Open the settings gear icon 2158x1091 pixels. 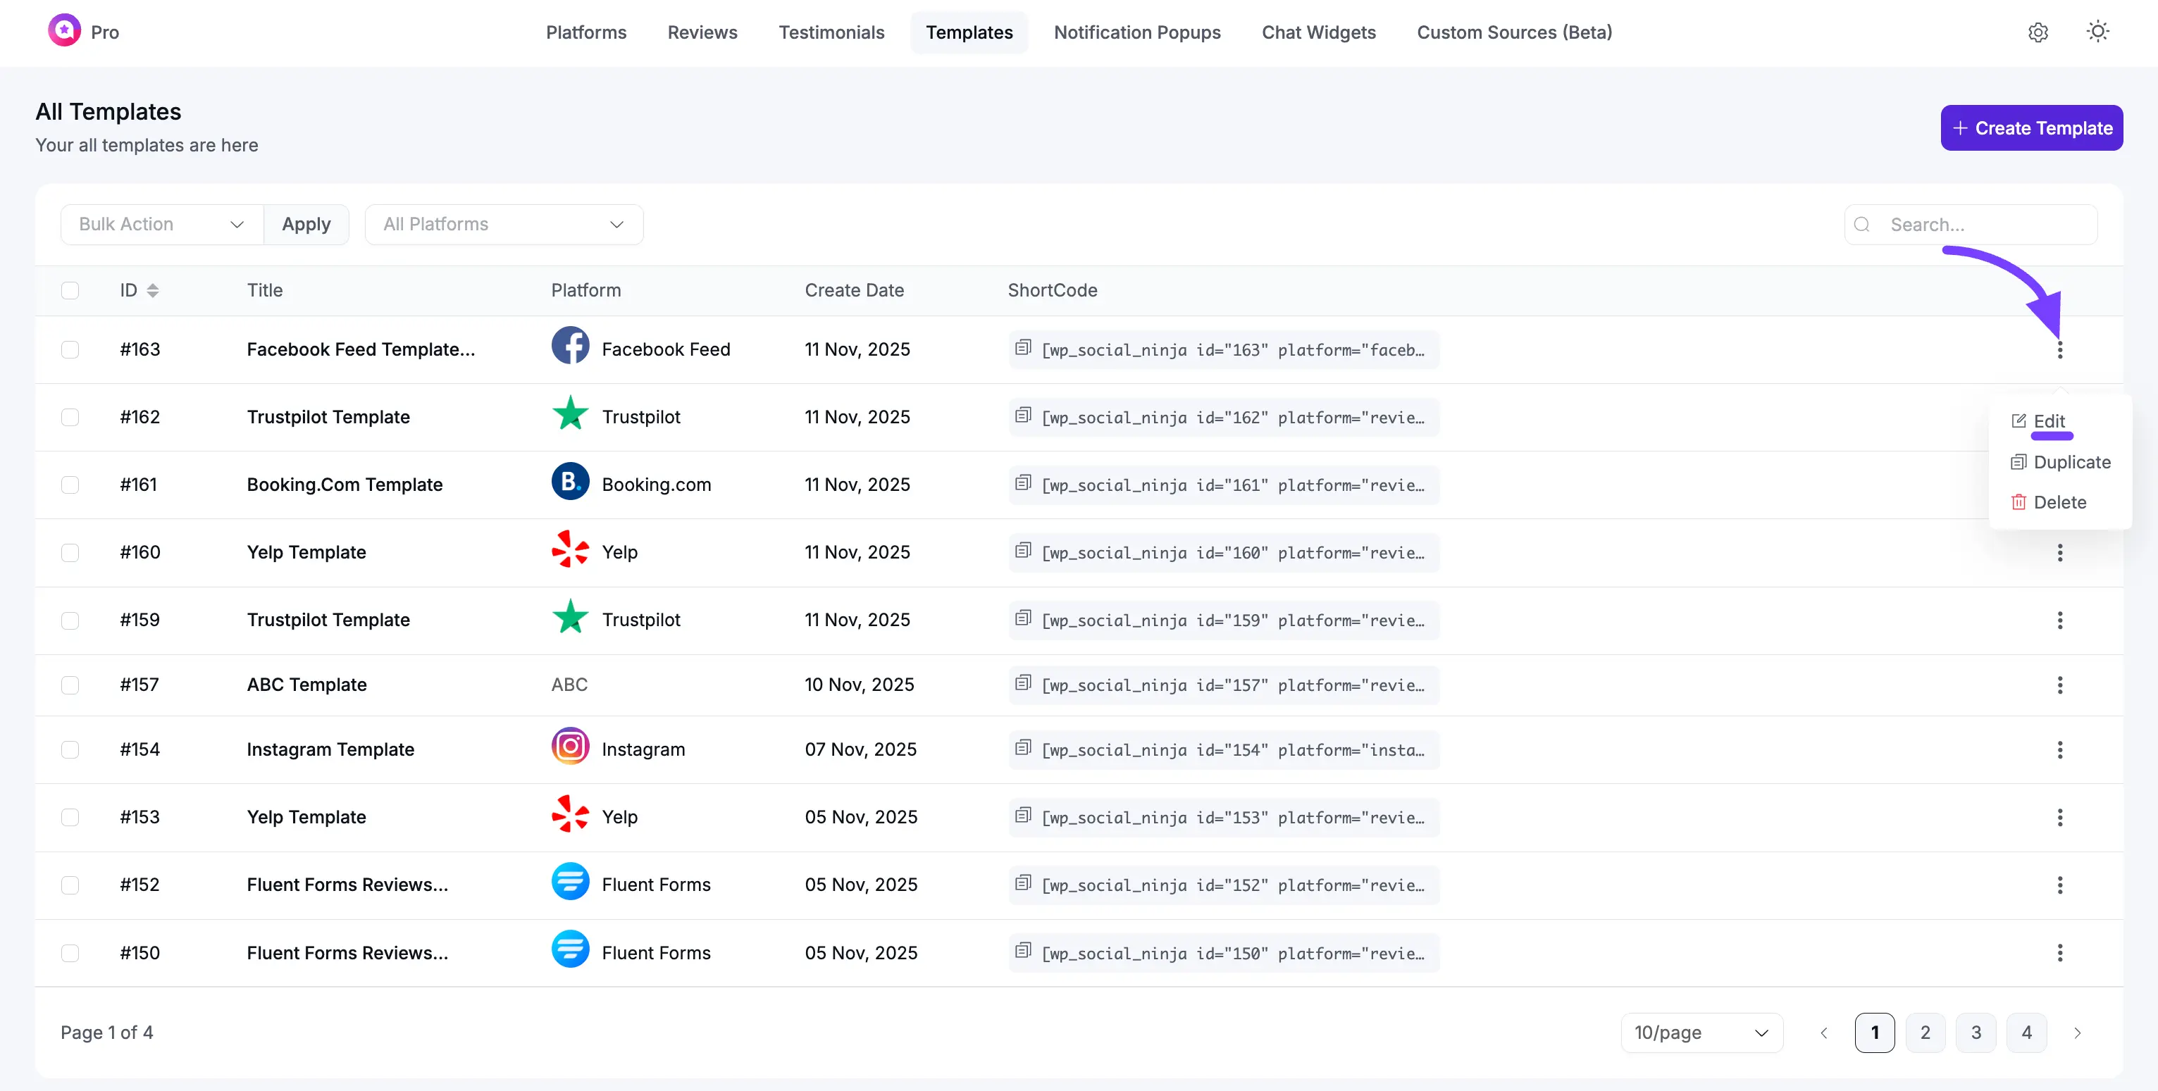[x=2038, y=32]
